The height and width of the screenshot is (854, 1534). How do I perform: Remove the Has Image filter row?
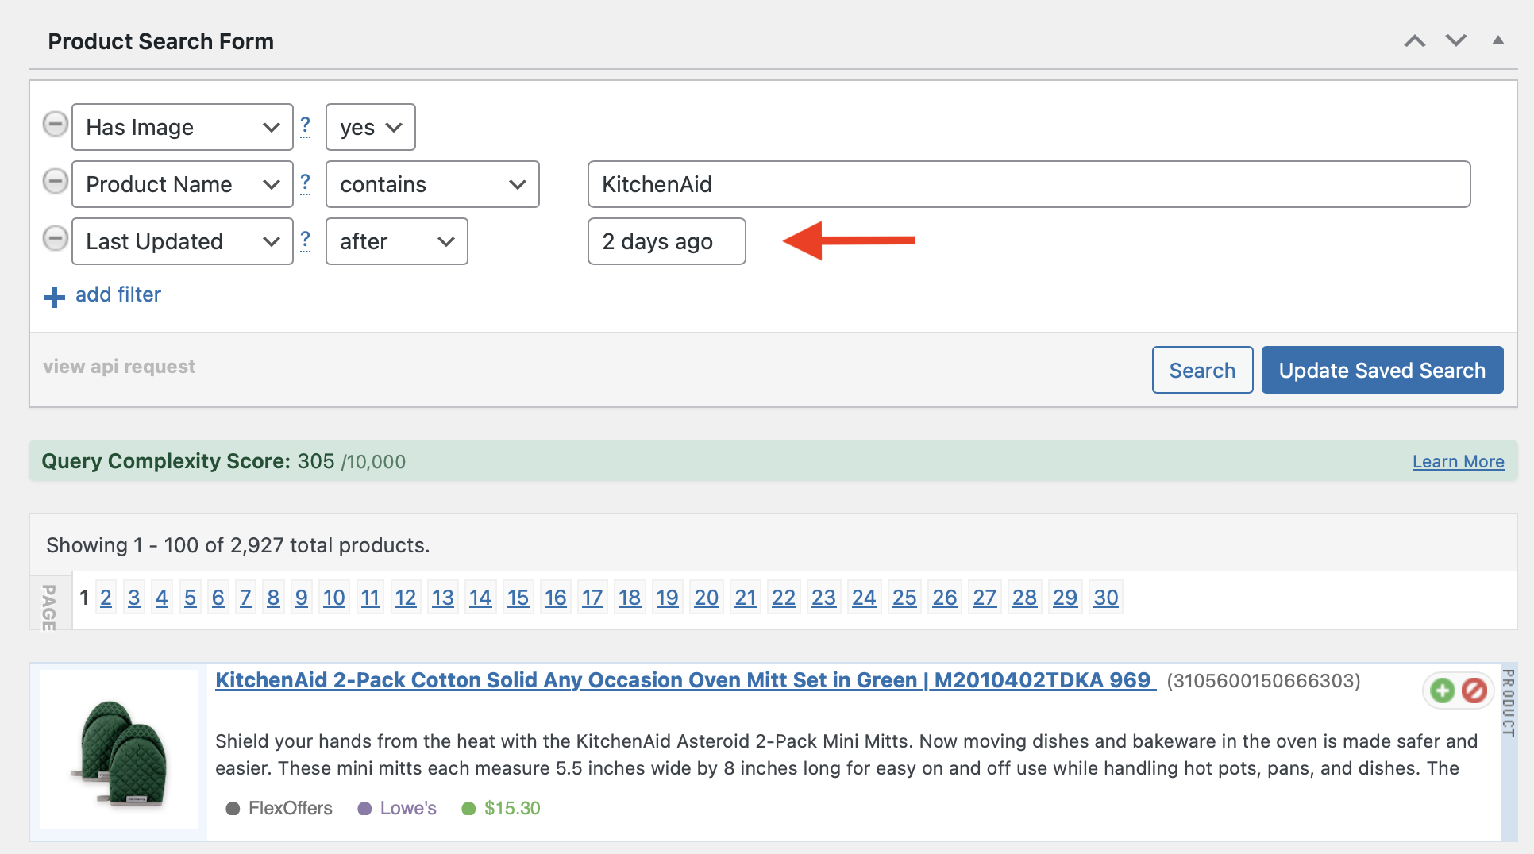pos(55,125)
